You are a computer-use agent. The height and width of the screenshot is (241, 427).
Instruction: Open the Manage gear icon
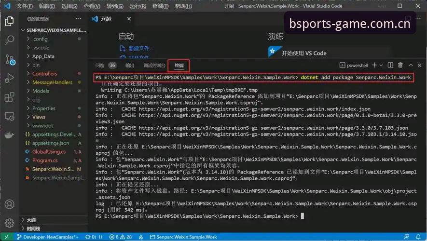(9, 223)
